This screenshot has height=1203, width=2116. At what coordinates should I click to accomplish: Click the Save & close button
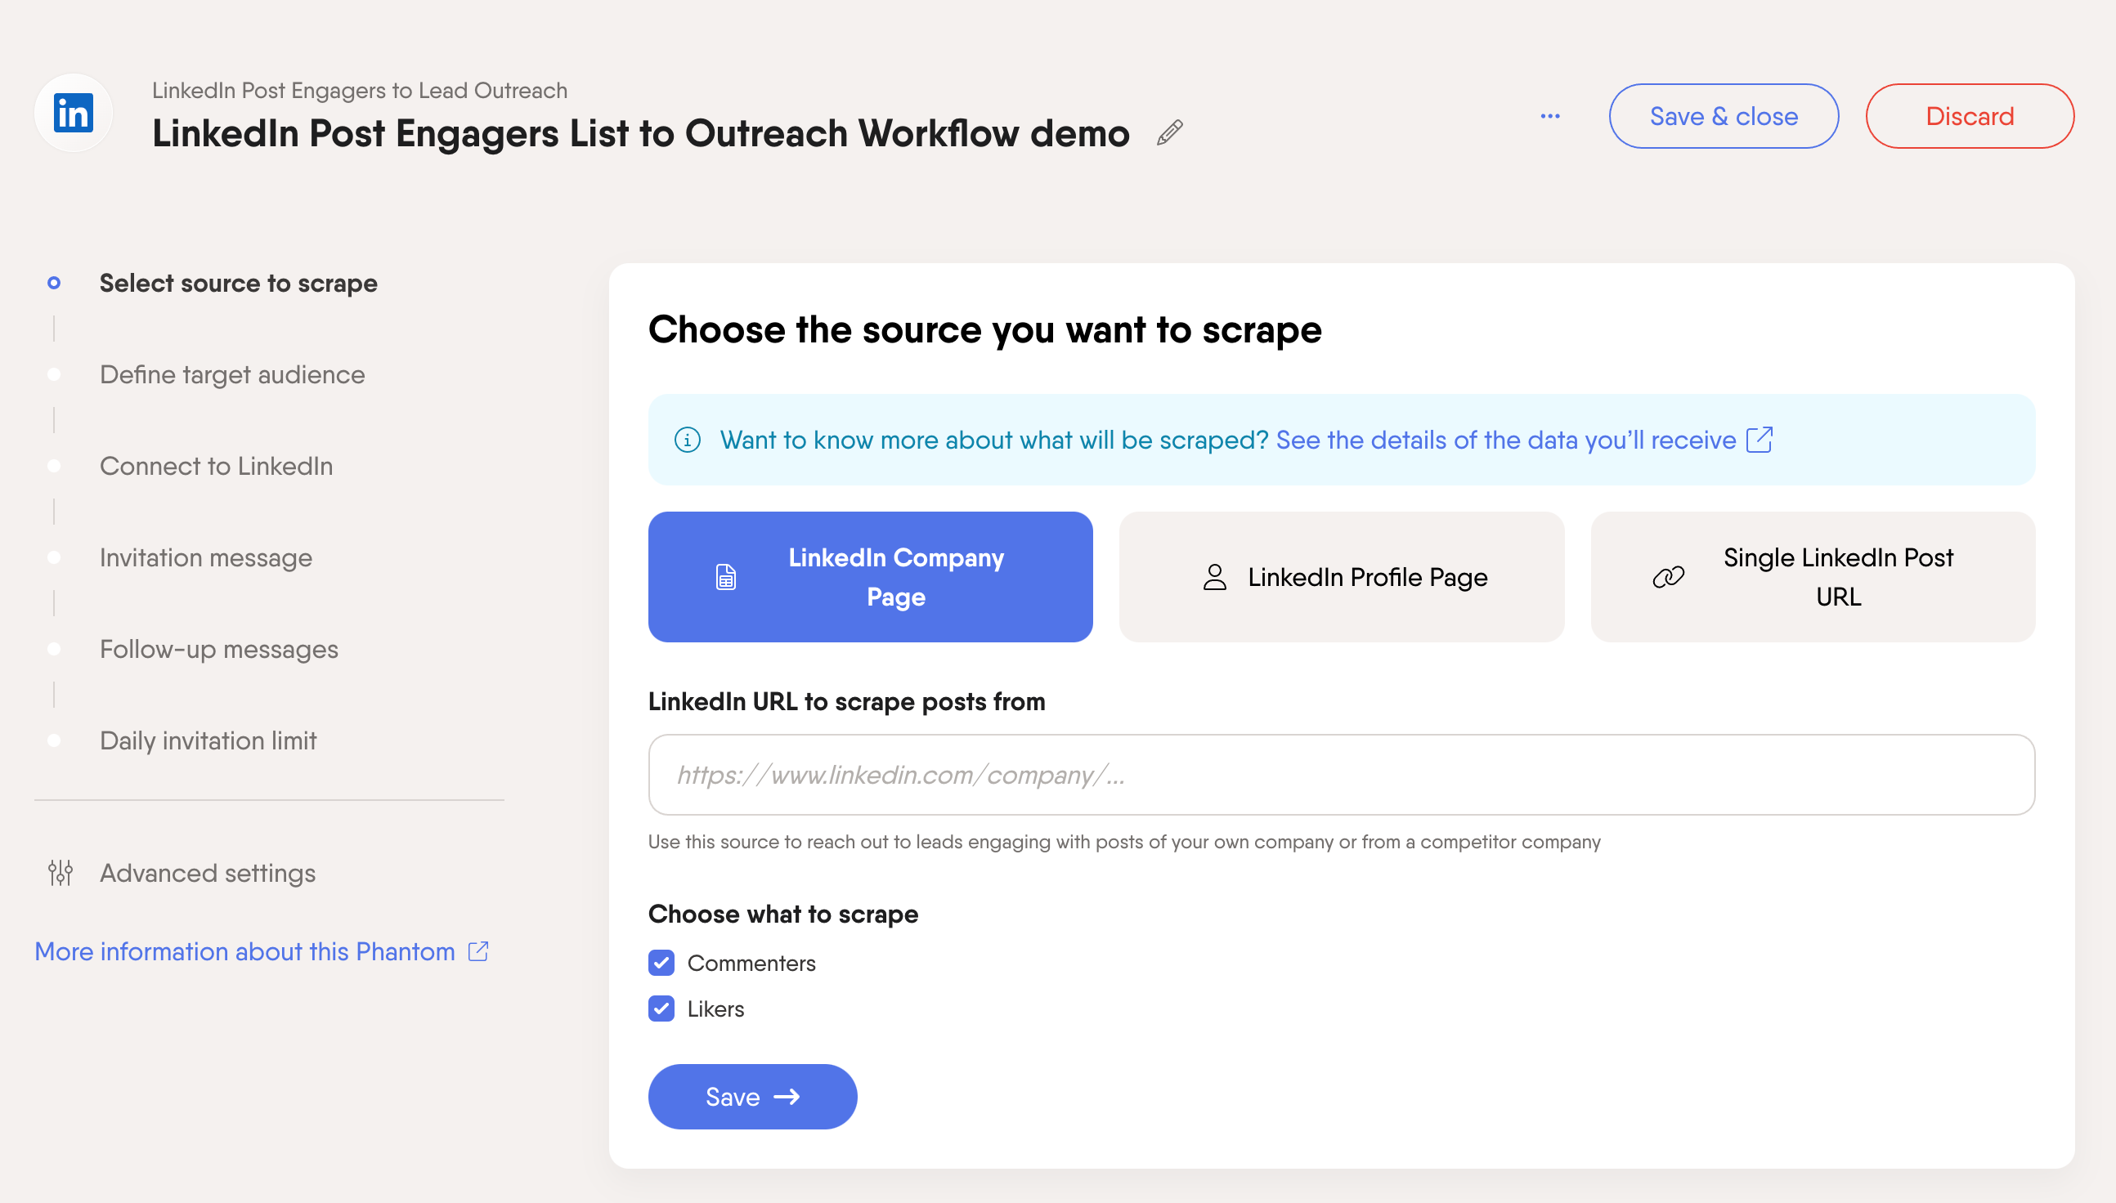(1724, 116)
